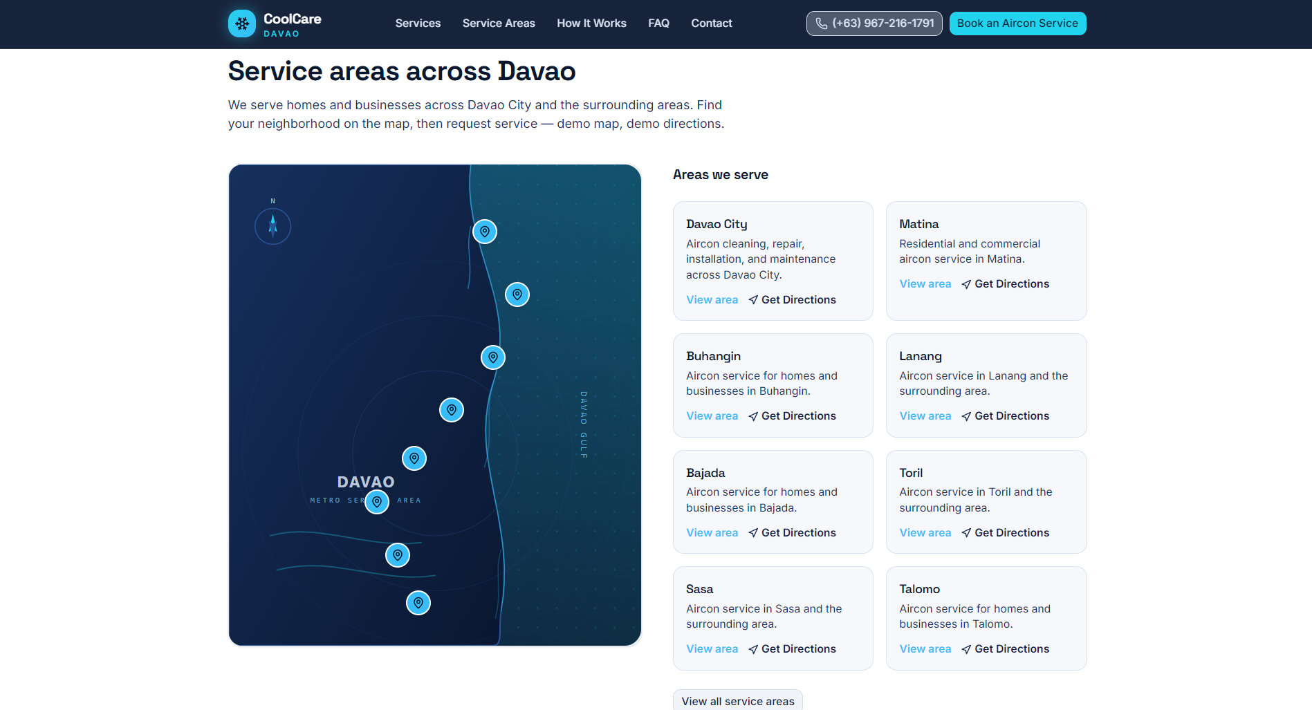The width and height of the screenshot is (1312, 710).
Task: Open View area for Matina
Action: point(925,284)
